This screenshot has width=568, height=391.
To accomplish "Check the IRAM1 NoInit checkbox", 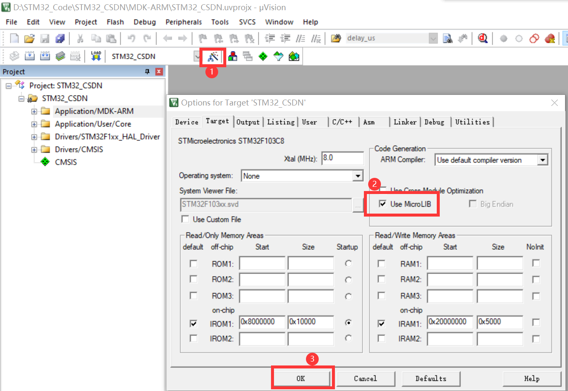I will 536,323.
